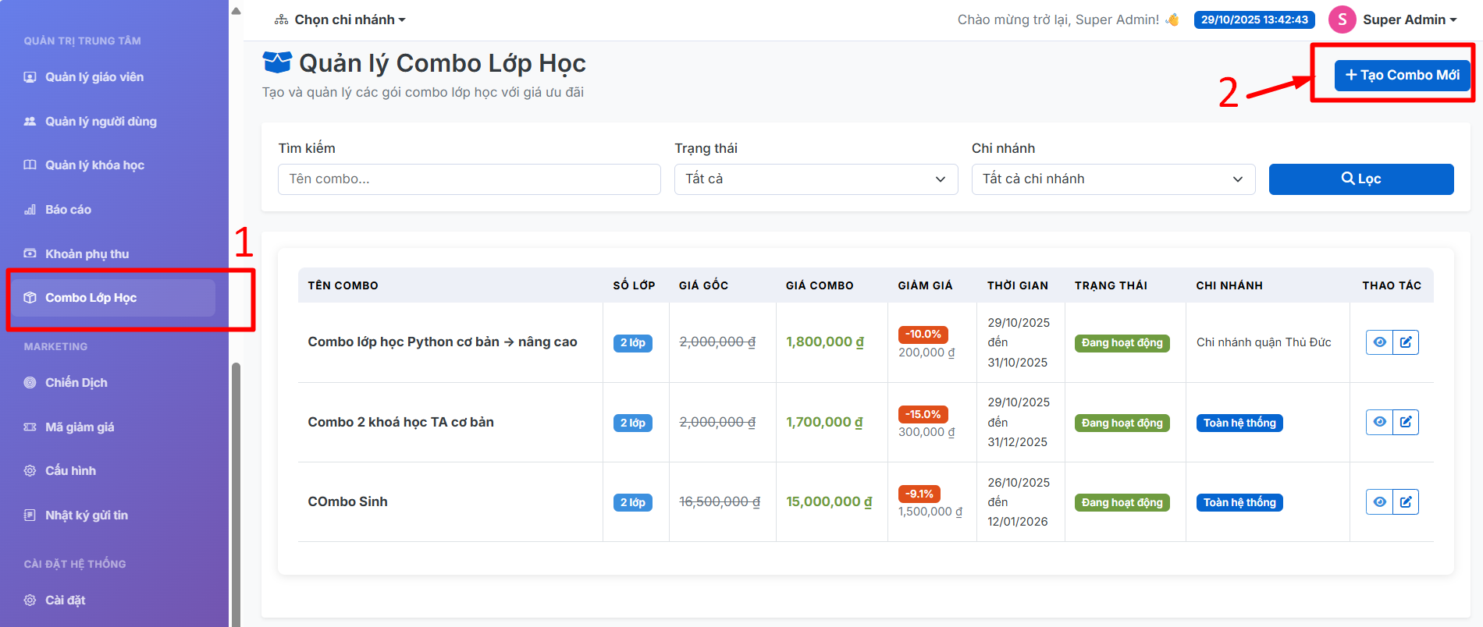View Combo 2 khoá học TA eye icon
This screenshot has height=627, width=1483.
point(1379,422)
